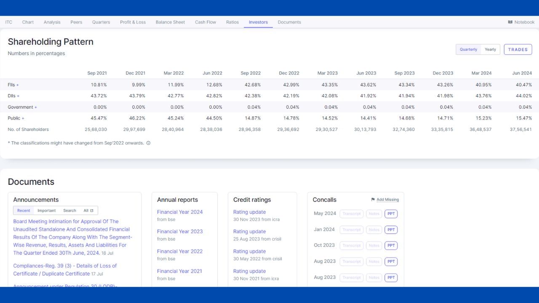Click Public value 45.47% for Sep 2021

point(99,118)
